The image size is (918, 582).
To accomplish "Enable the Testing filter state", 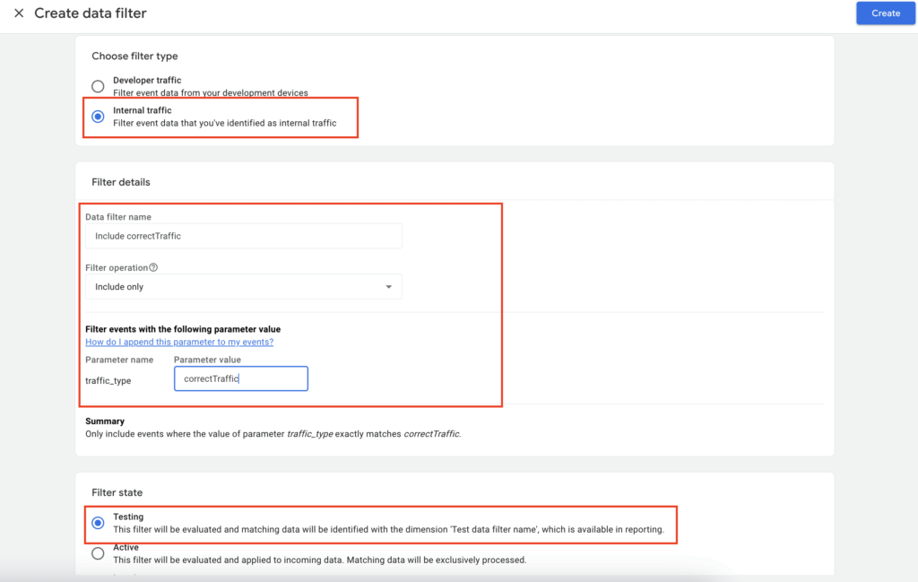I will [x=98, y=522].
